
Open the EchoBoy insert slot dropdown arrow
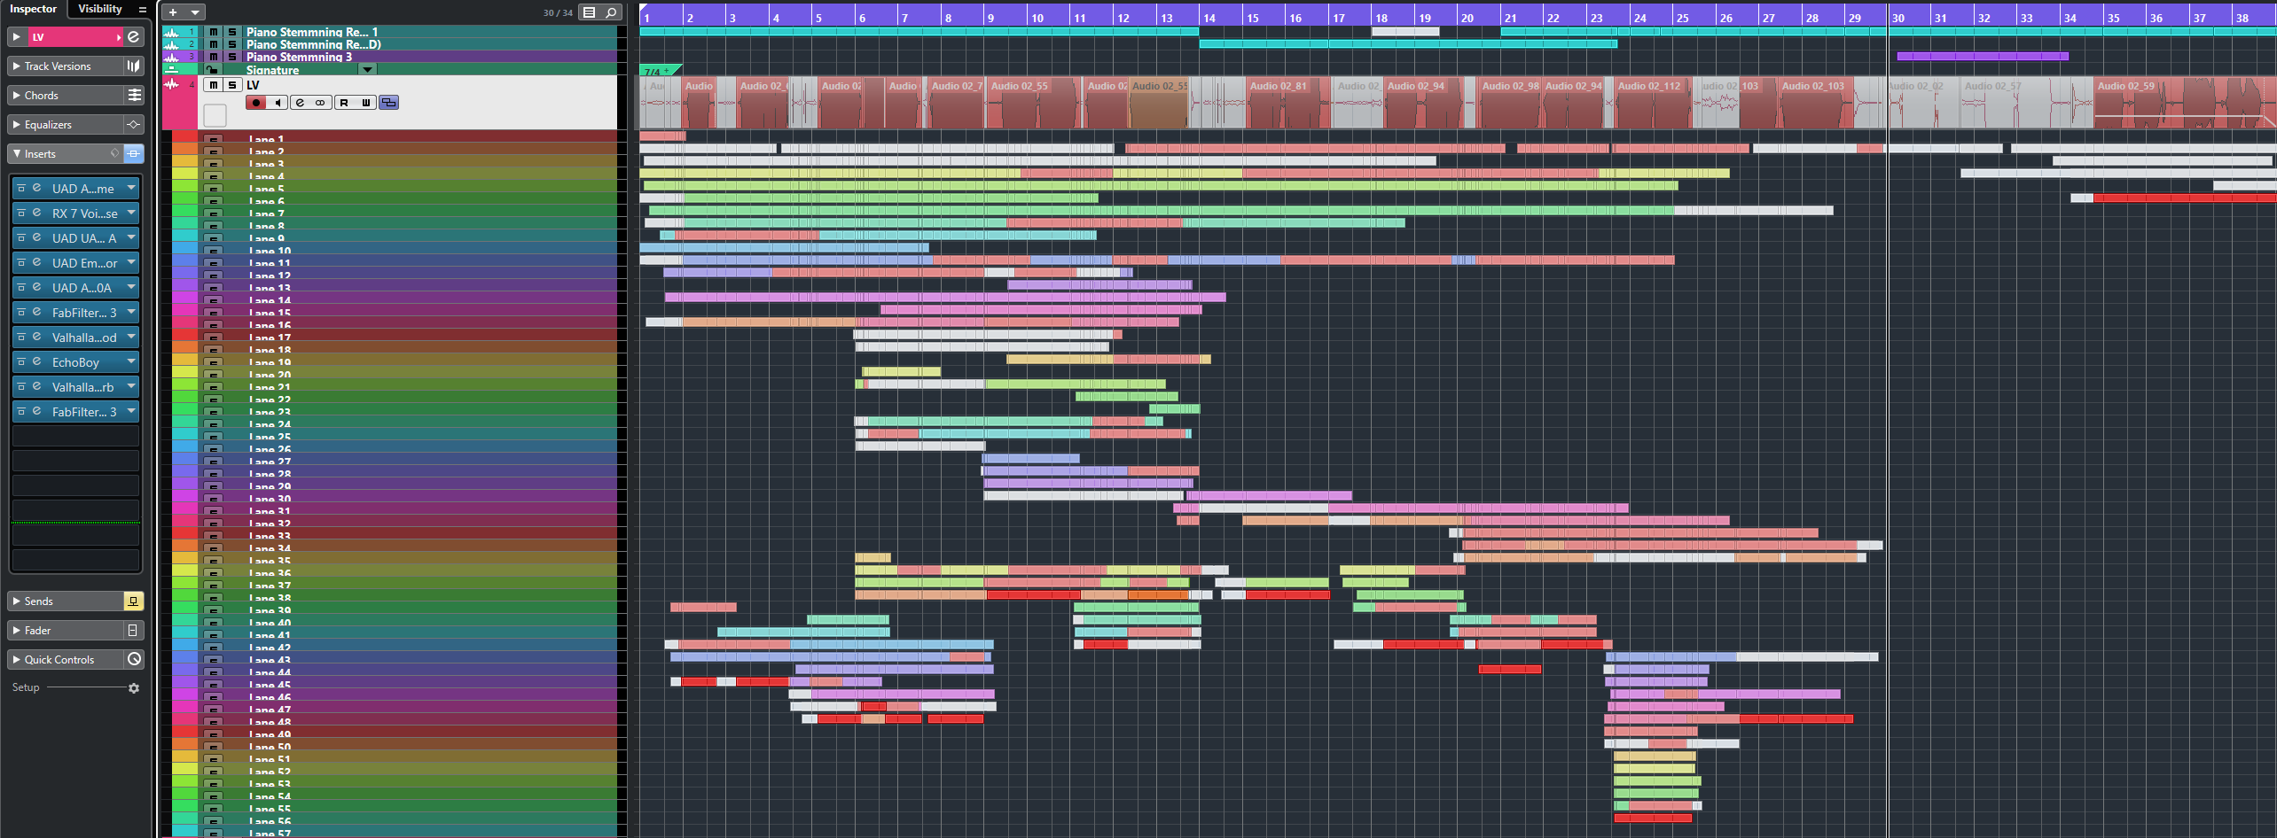tap(131, 362)
